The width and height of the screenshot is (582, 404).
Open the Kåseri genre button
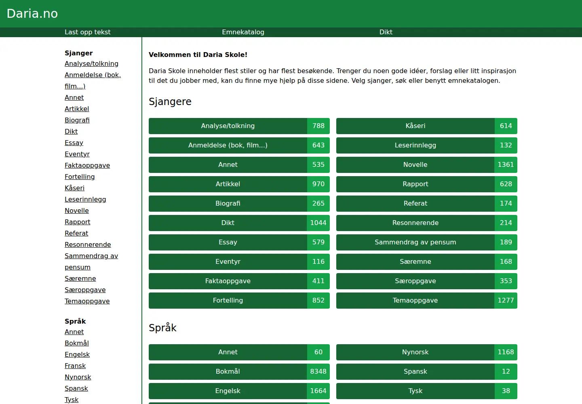427,126
